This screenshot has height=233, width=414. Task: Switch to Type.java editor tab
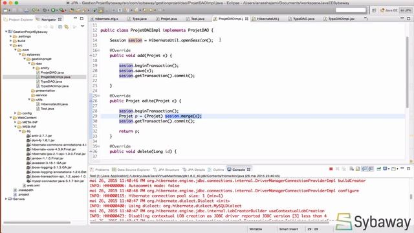point(137,19)
